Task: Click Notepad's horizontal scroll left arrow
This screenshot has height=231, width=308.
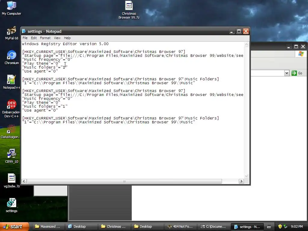Action: coord(24,181)
